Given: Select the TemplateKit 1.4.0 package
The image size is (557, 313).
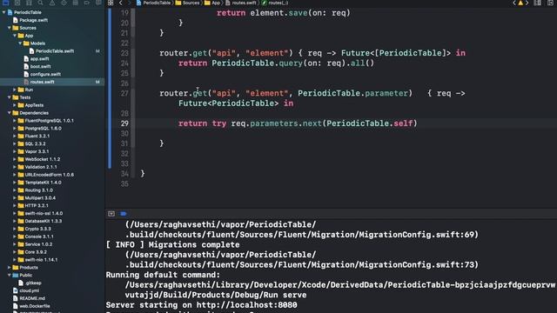Looking at the screenshot, I should 43,183.
